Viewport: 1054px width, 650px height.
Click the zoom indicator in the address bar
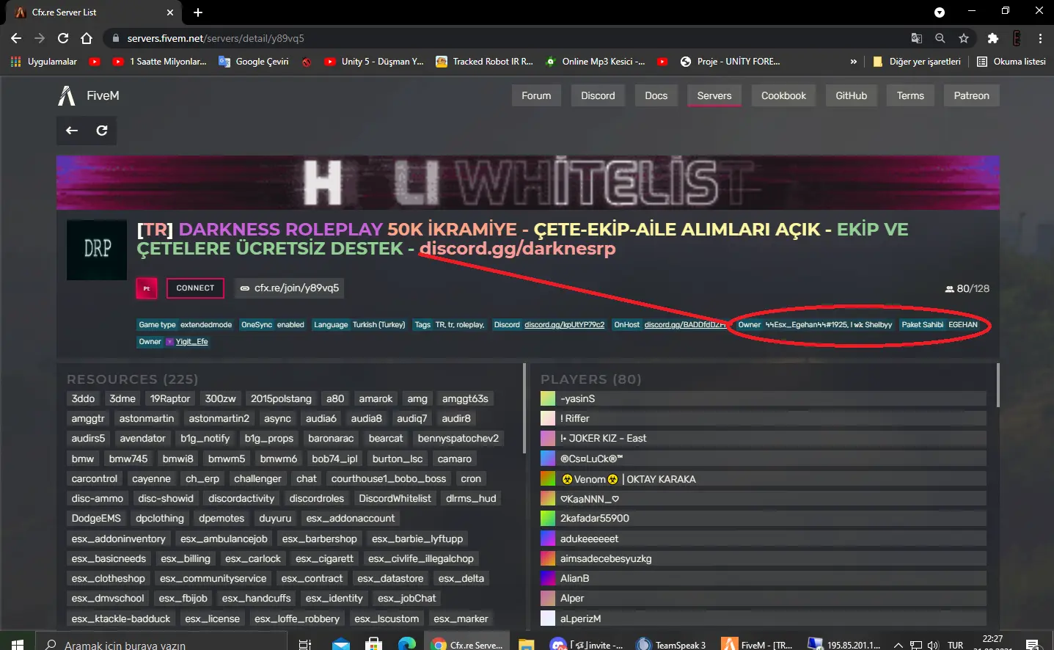[x=940, y=38]
